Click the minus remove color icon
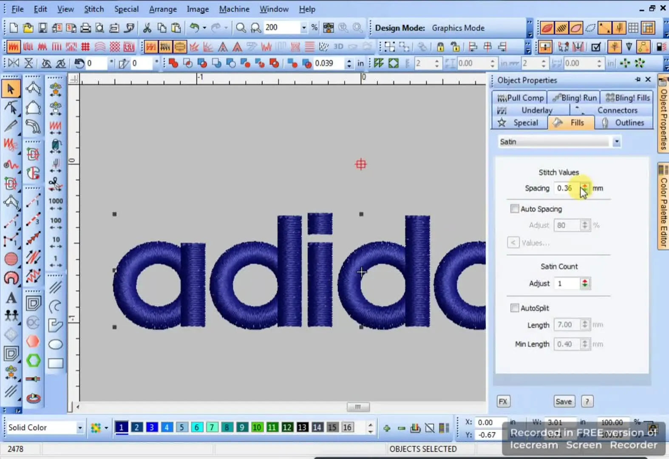The height and width of the screenshot is (459, 669). coord(401,428)
